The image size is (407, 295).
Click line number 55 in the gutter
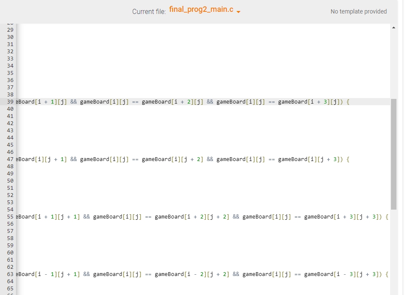[x=10, y=216]
